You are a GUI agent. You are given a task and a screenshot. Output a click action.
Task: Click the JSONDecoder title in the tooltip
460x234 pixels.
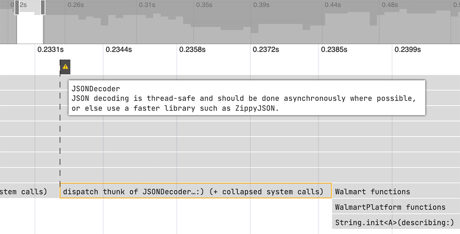pyautogui.click(x=96, y=89)
